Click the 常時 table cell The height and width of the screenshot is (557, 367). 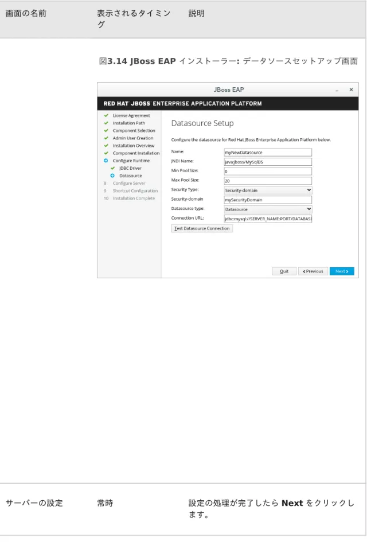pos(105,503)
